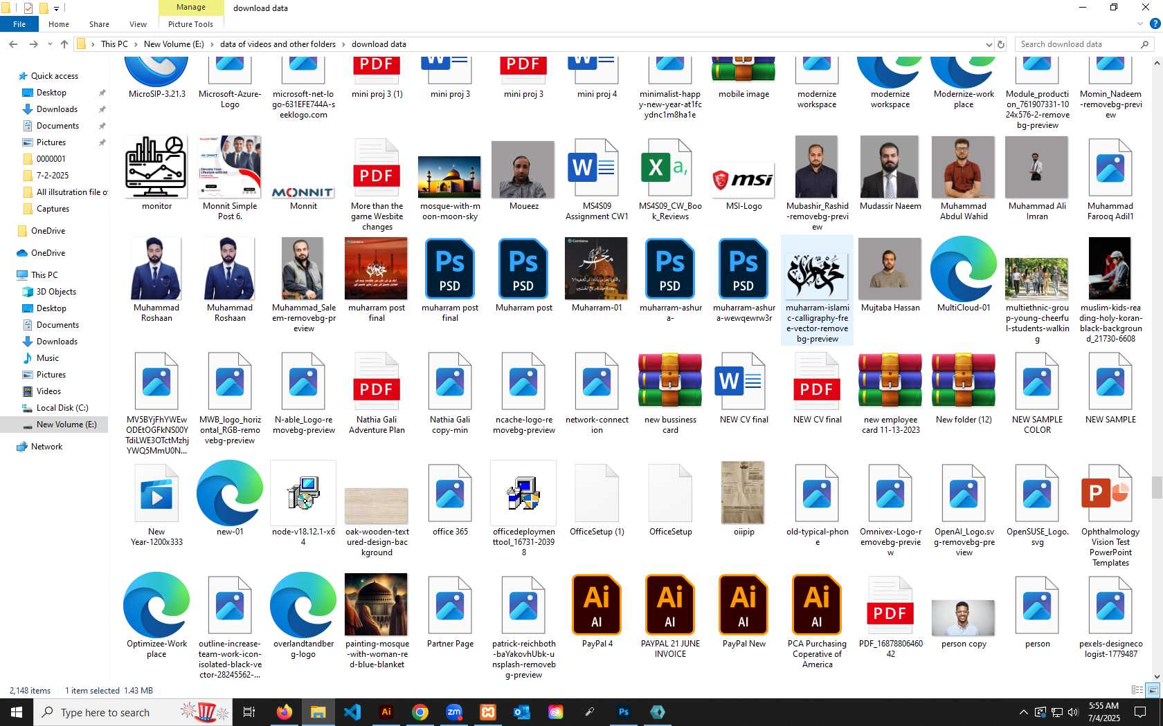Select Ophthalmology Vision Test PowerPoint Templates file

coord(1110,493)
